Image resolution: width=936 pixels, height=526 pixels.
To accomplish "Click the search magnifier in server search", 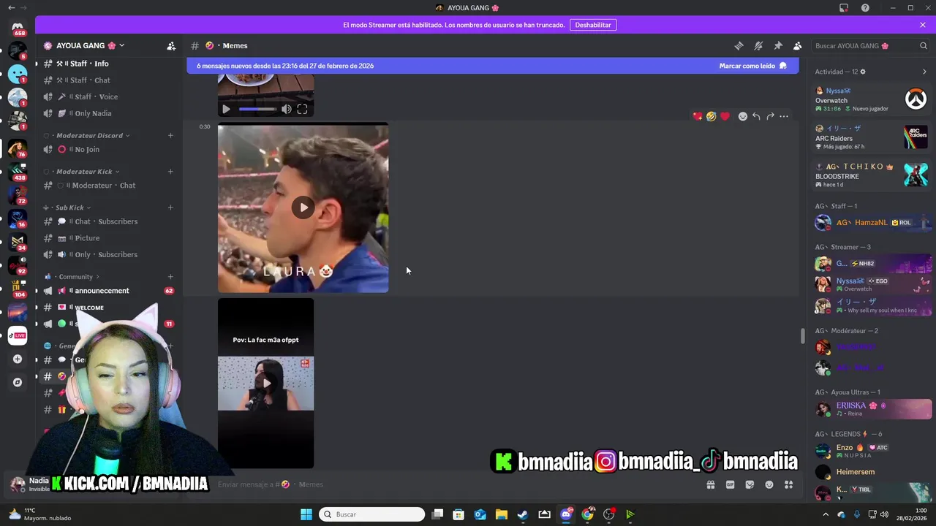I will [924, 45].
